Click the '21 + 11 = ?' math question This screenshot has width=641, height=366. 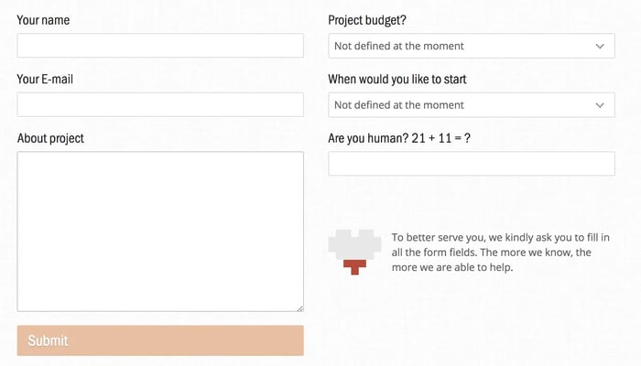[x=441, y=138]
